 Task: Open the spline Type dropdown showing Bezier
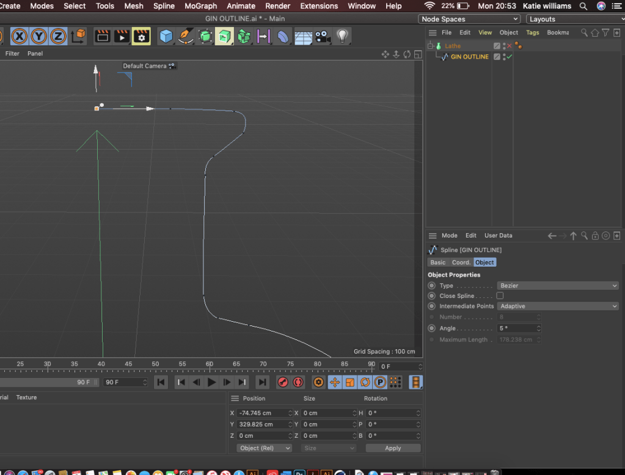pos(558,286)
